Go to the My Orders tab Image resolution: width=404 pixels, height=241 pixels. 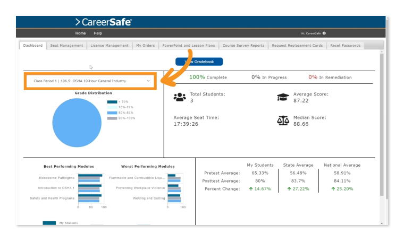(x=146, y=45)
